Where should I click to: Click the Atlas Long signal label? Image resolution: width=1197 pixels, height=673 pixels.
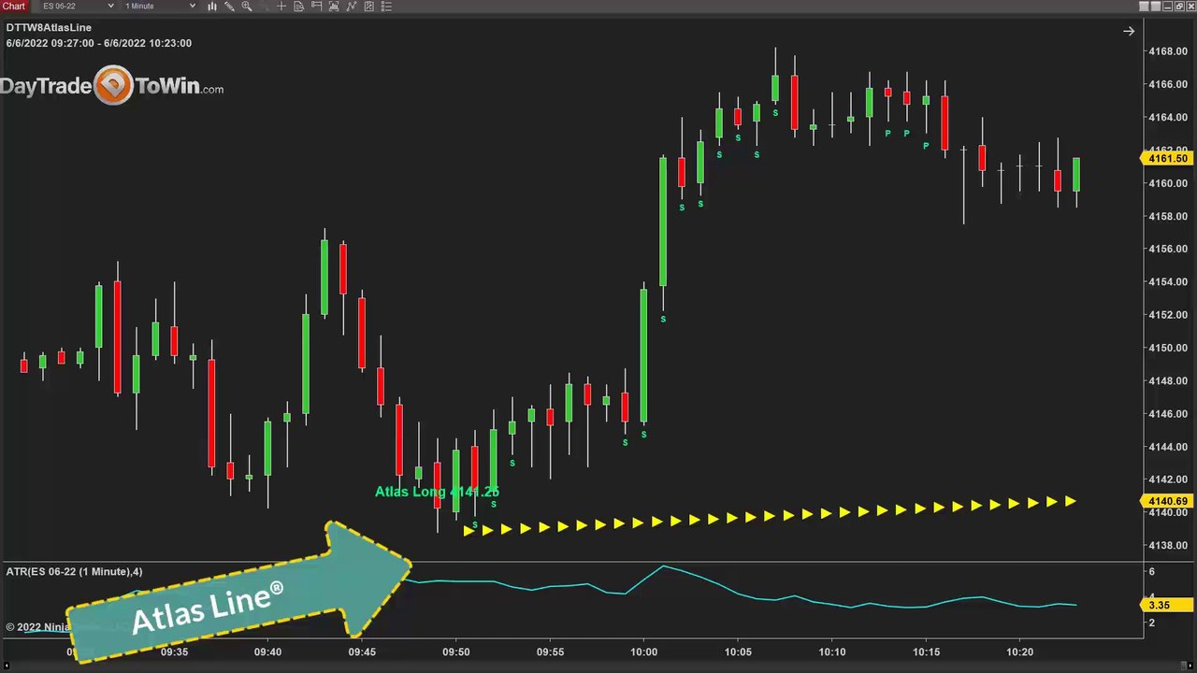pos(437,492)
